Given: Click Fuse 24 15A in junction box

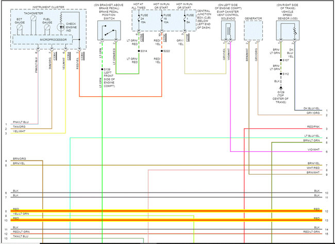Looking at the screenshot, I should pos(139,19).
